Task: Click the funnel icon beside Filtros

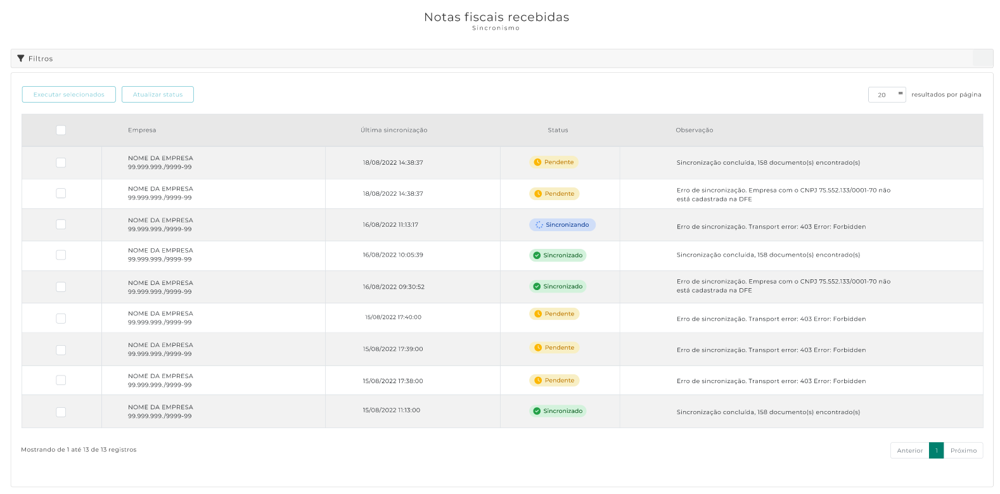Action: 21,58
